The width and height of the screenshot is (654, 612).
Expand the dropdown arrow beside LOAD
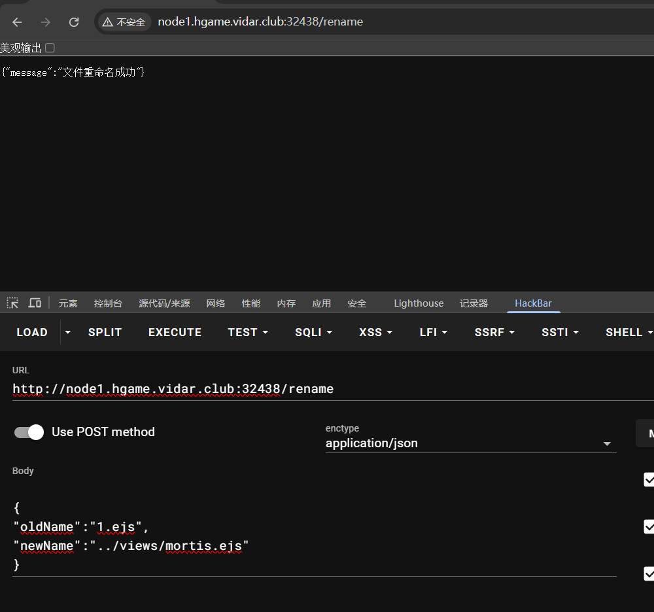coord(67,332)
